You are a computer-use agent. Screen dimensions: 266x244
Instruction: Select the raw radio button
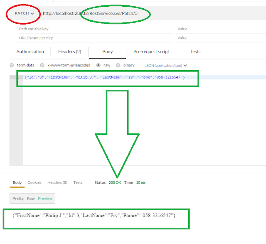pos(99,65)
